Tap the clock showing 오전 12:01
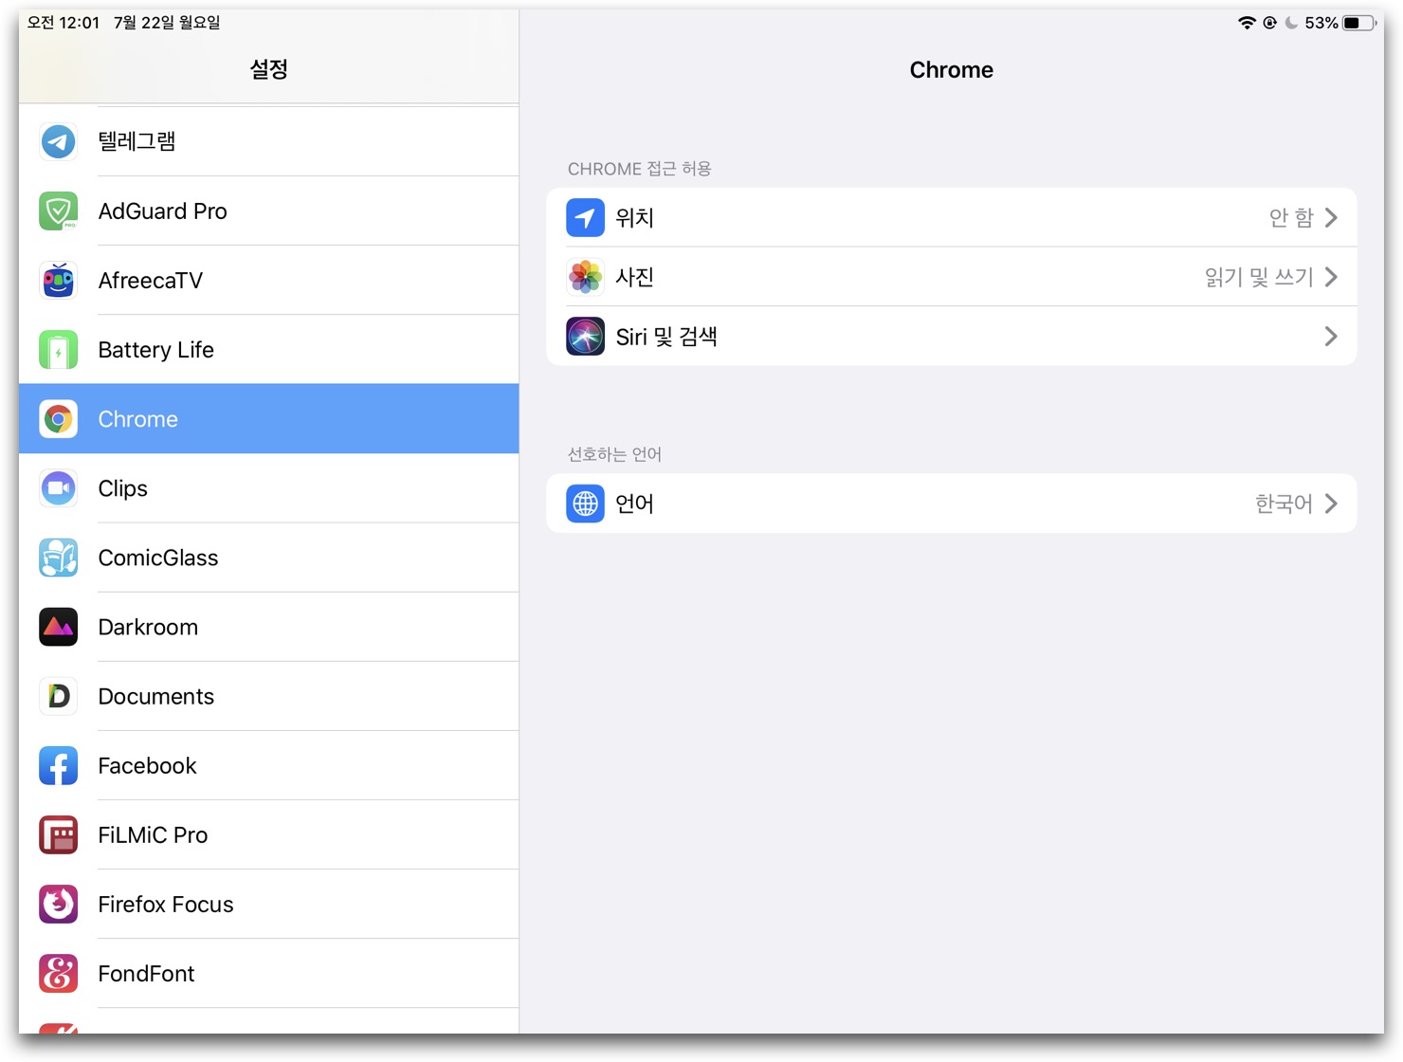This screenshot has width=1403, height=1062. 63,23
